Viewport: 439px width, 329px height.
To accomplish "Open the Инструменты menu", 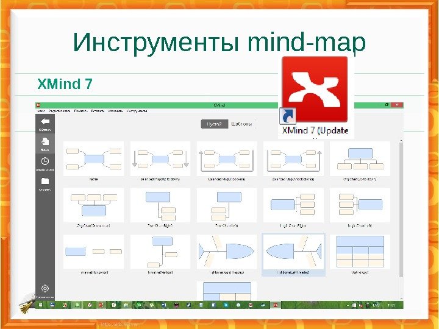I will (137, 111).
